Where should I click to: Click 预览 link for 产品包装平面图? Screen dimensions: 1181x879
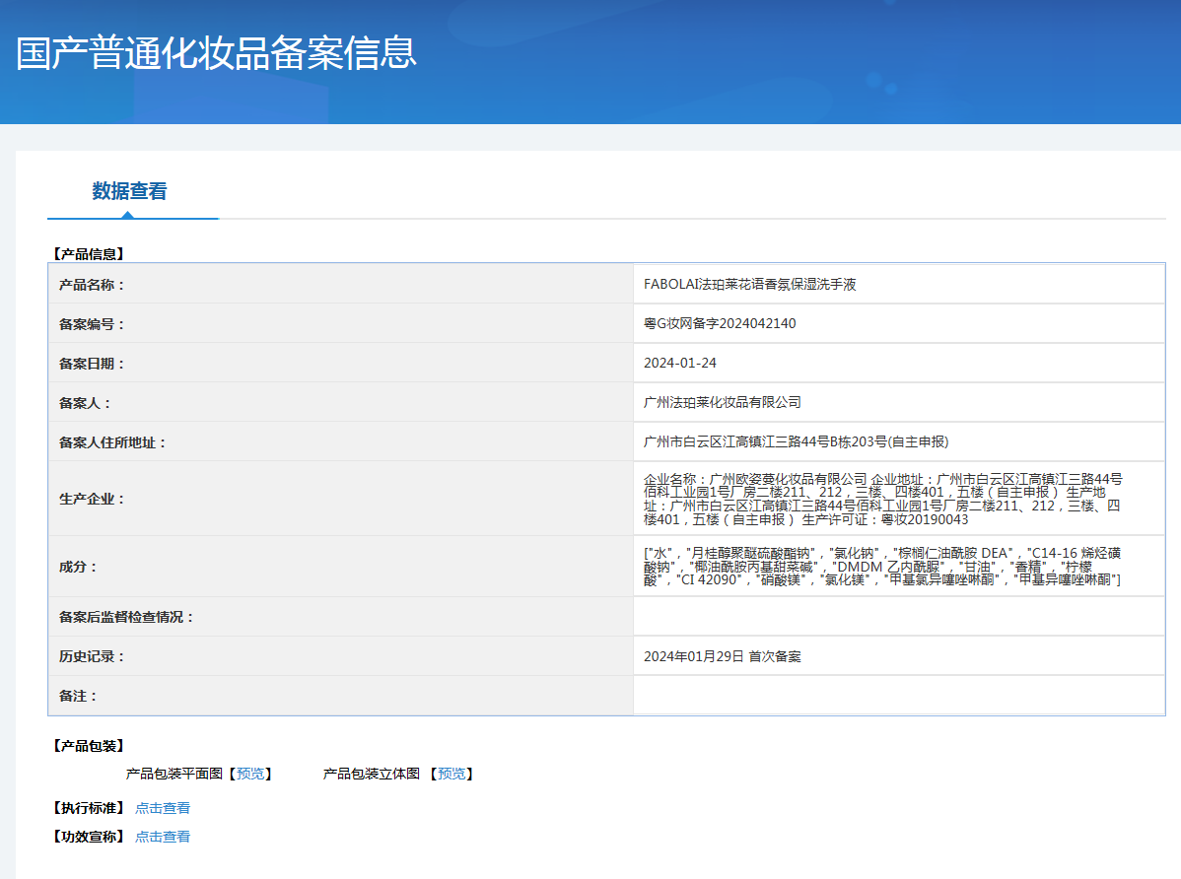[x=250, y=775]
